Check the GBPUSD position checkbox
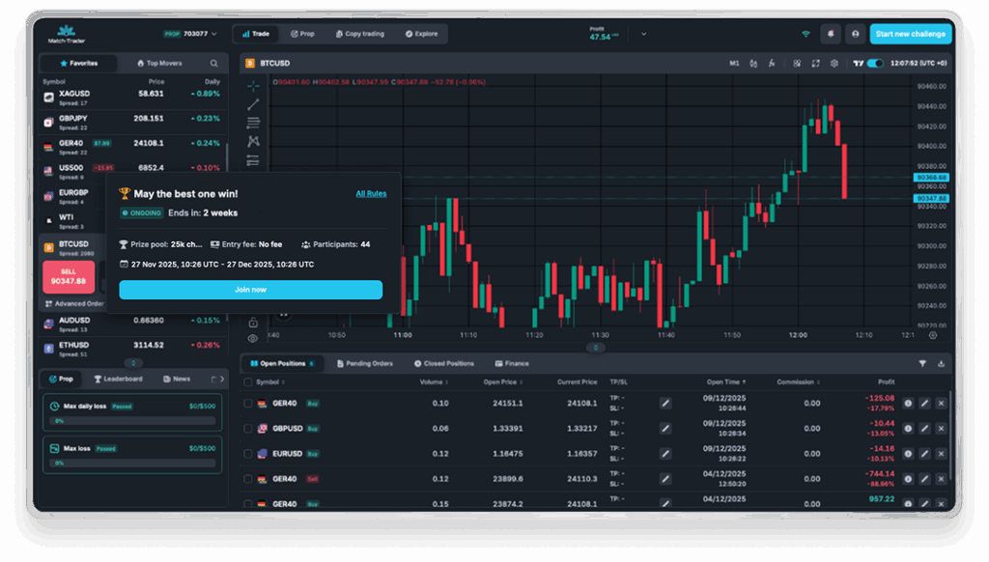Viewport: 989px width, 562px height. tap(248, 429)
